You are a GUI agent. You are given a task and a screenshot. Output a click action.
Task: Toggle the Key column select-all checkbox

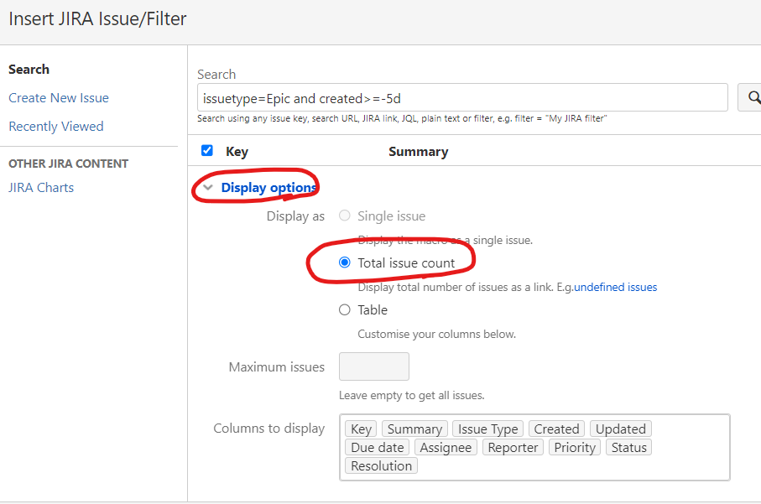pyautogui.click(x=207, y=150)
